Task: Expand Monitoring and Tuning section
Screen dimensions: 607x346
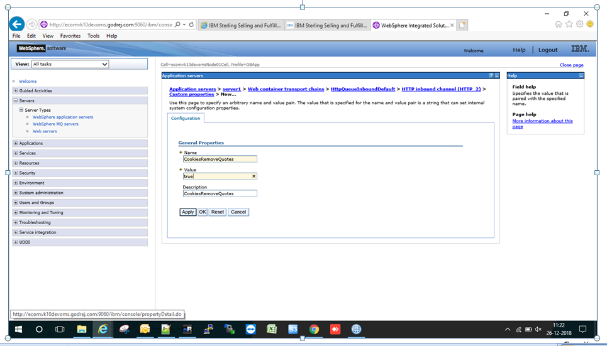Action: (16, 213)
